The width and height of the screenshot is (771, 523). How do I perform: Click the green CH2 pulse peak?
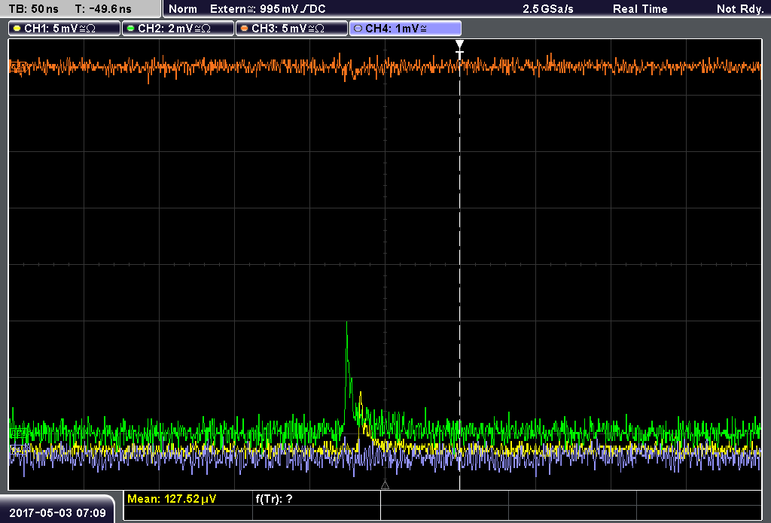click(x=346, y=323)
